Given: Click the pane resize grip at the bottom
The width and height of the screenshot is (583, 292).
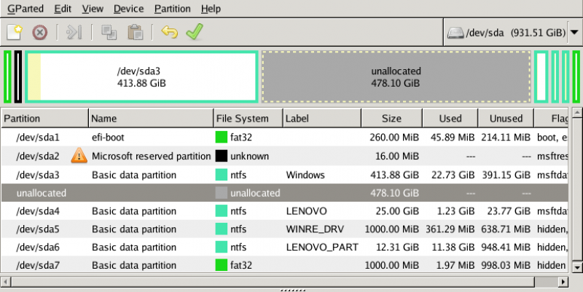Looking at the screenshot, I should tap(291, 290).
